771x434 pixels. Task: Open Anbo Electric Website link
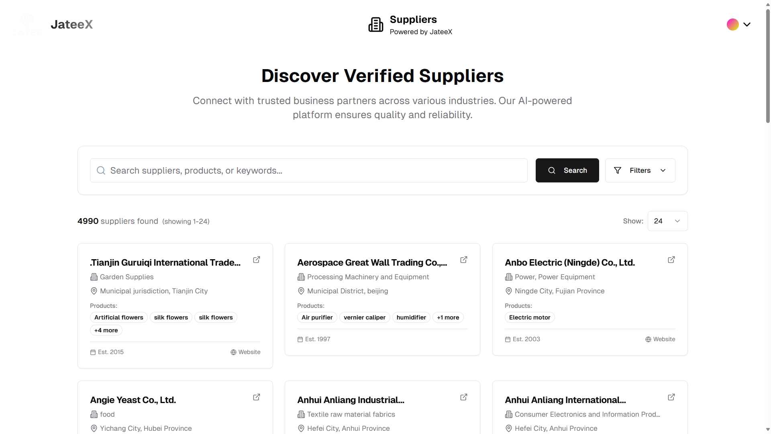click(660, 339)
